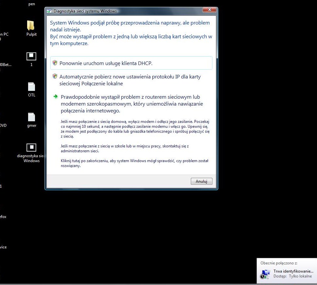317x285 pixels.
Task: Click 'Trwa identyfikowanie...' in network popup
Action: pyautogui.click(x=293, y=271)
